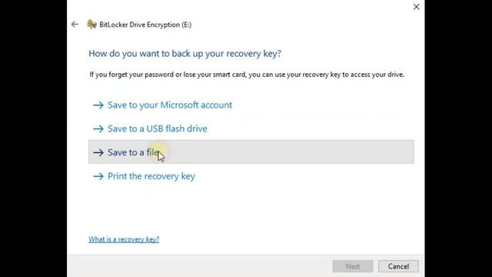492x277 pixels.
Task: Click the BitLocker Drive Encryption (E:) title text
Action: pos(145,25)
